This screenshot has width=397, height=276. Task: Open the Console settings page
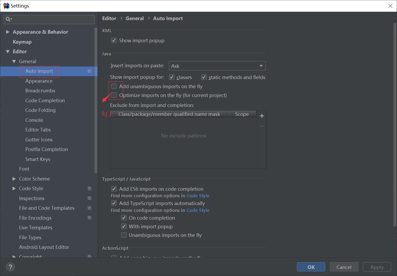34,120
